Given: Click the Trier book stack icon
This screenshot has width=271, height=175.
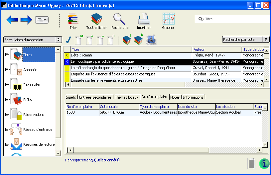Looking at the screenshot, I should click(x=73, y=19).
